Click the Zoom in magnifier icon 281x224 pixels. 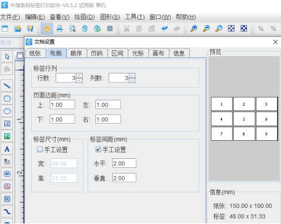click(x=194, y=29)
